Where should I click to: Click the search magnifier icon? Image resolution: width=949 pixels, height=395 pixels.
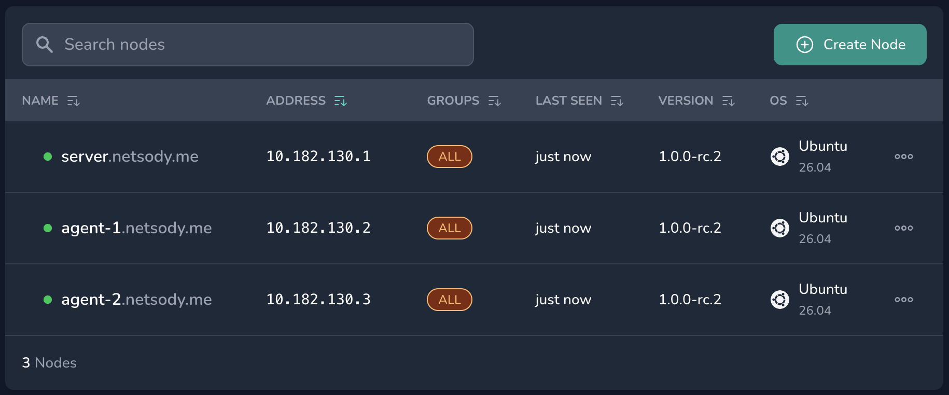coord(45,45)
